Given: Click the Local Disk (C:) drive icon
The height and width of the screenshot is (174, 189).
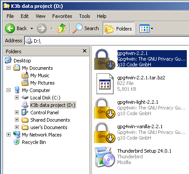Looking at the screenshot, I should click(25, 97).
